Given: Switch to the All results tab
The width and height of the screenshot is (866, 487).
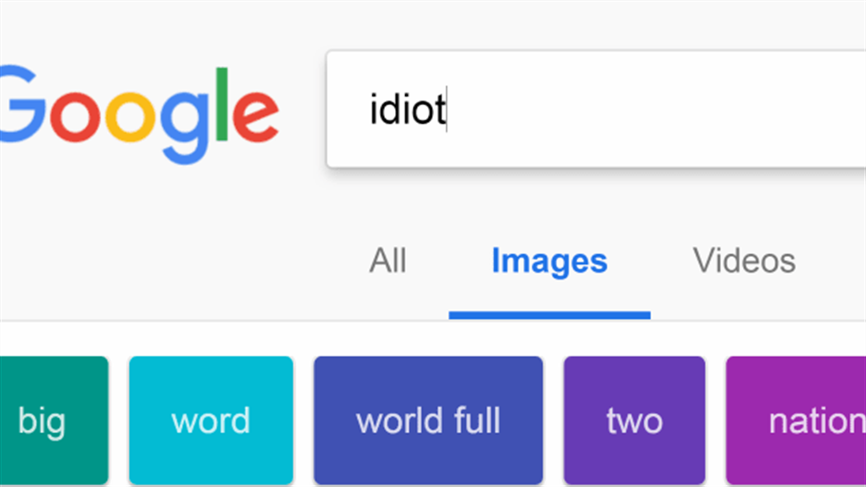Looking at the screenshot, I should 388,261.
